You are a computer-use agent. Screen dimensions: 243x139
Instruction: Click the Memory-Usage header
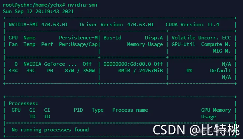(145, 45)
